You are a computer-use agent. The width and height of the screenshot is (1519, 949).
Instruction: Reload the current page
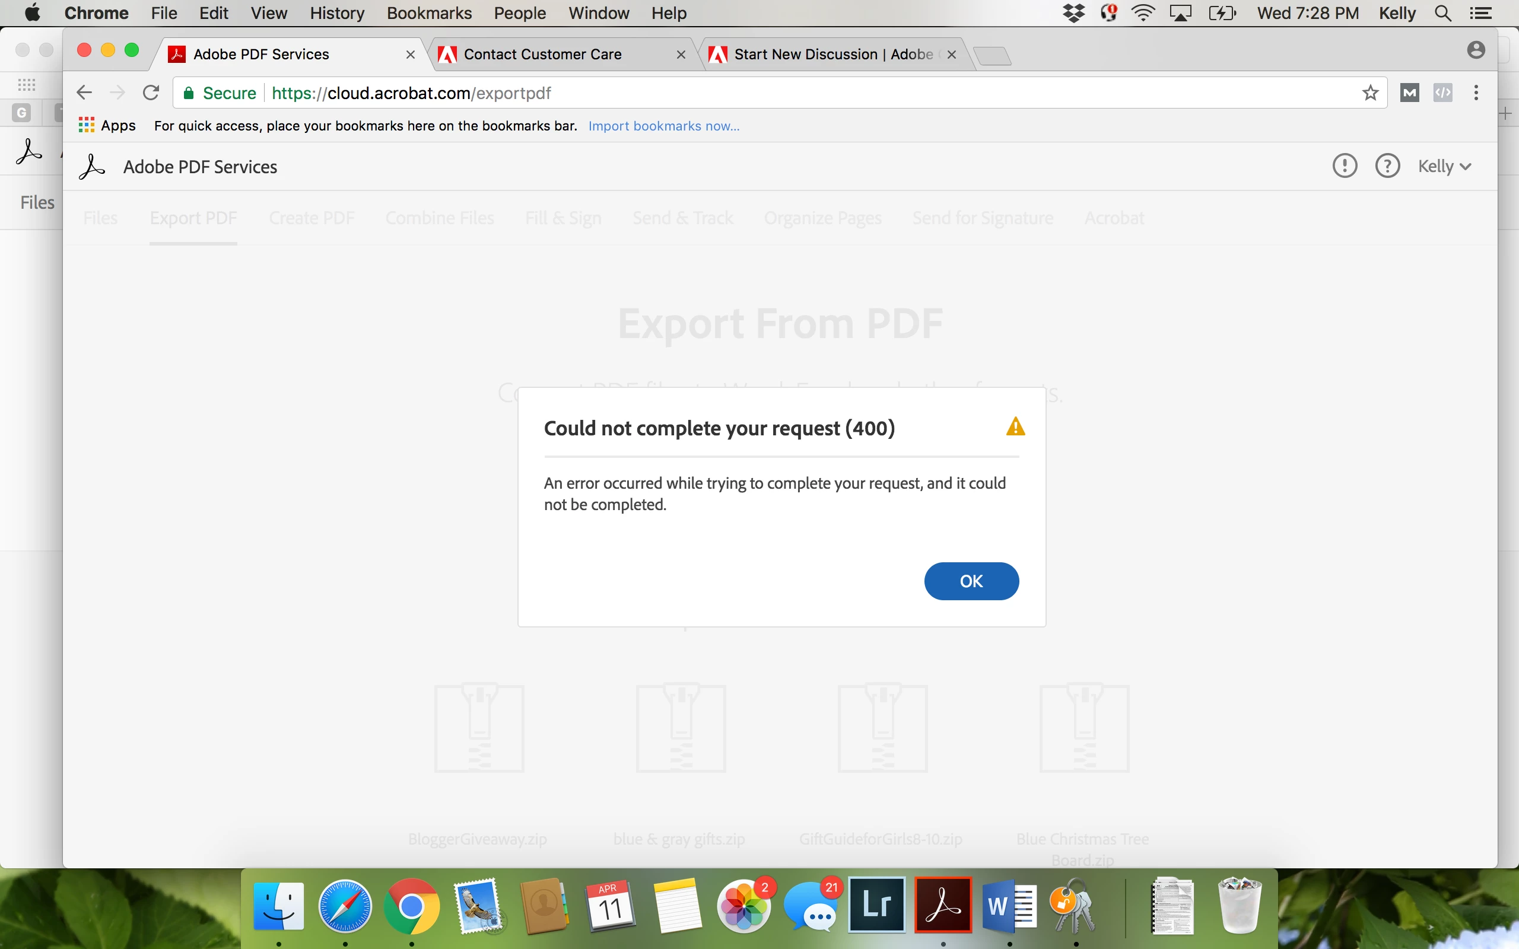coord(151,94)
